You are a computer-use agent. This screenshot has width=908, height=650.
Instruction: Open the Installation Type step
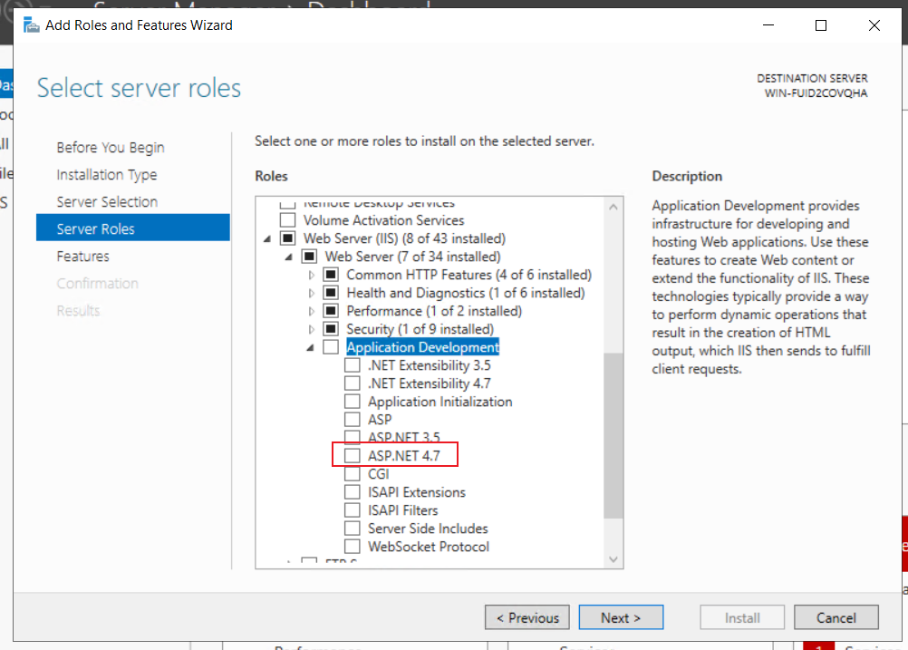pyautogui.click(x=107, y=174)
